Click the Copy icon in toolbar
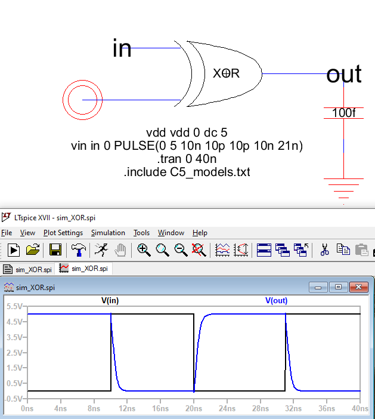The image size is (375, 419). pyautogui.click(x=343, y=250)
